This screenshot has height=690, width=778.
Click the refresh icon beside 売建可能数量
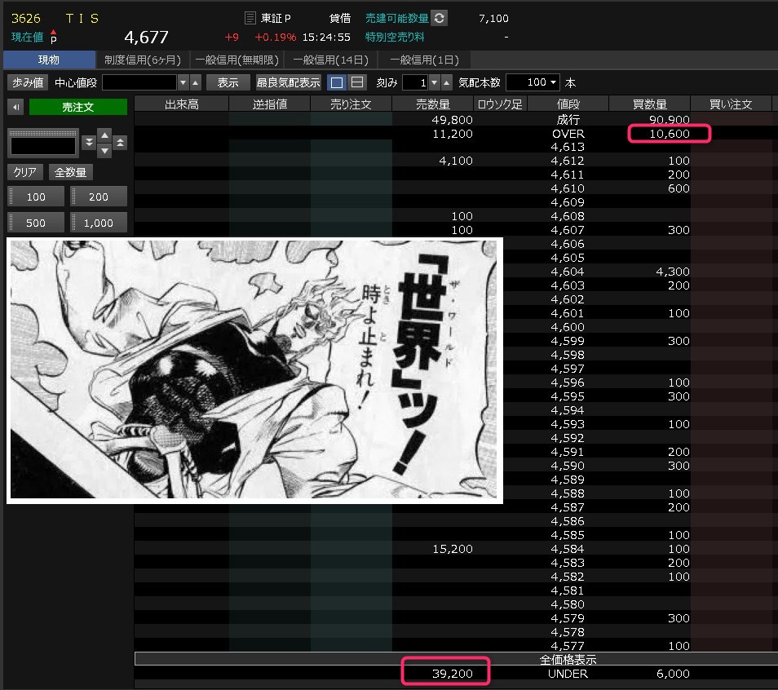pyautogui.click(x=439, y=19)
